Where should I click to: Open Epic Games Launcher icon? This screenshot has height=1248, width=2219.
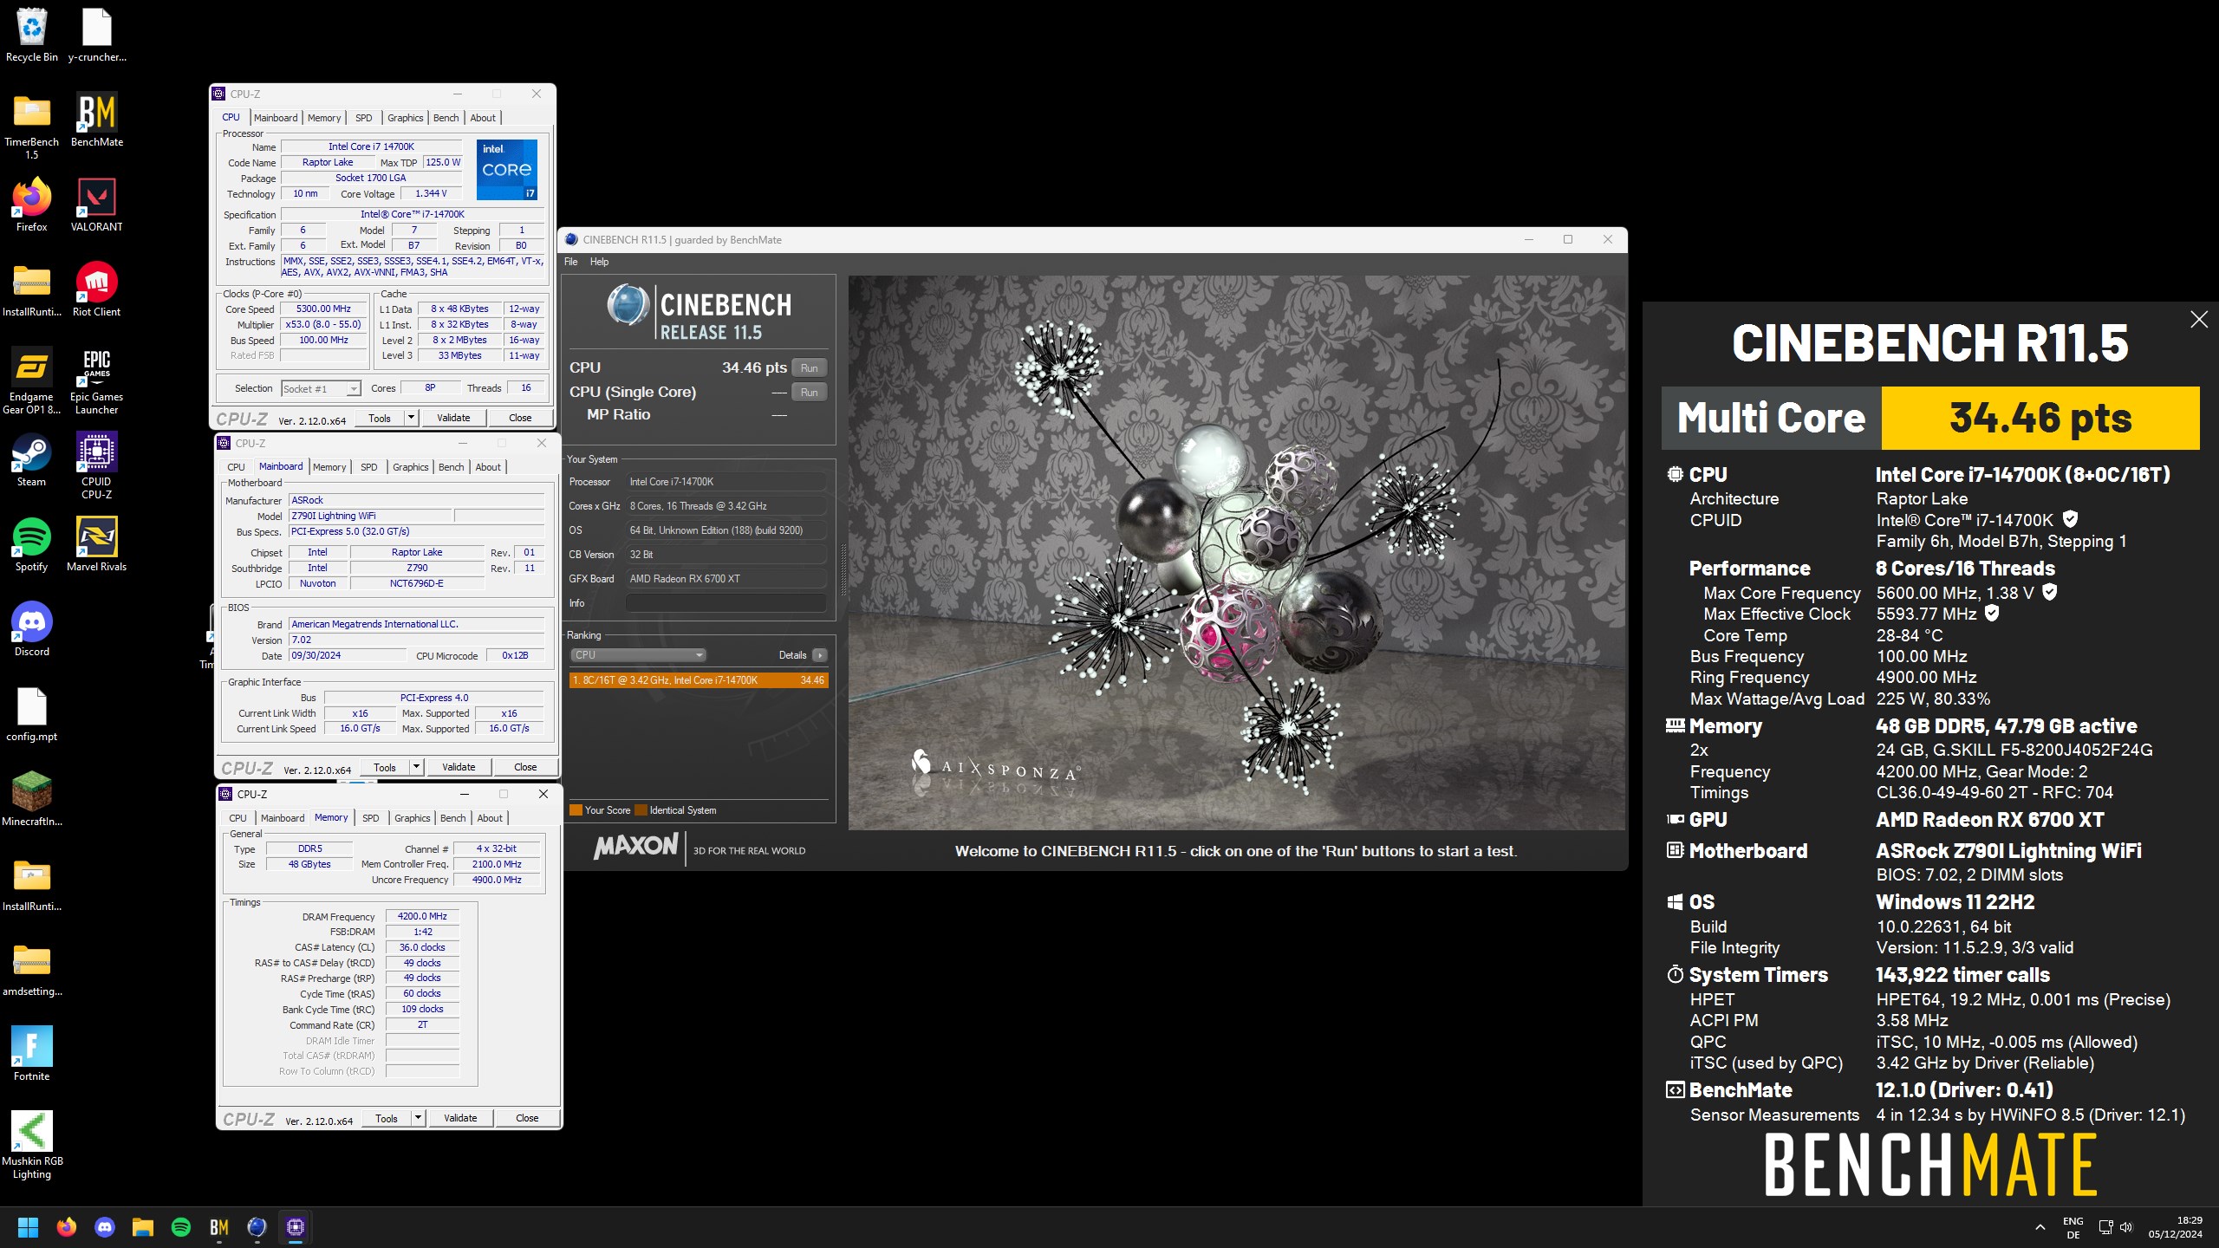pyautogui.click(x=96, y=380)
